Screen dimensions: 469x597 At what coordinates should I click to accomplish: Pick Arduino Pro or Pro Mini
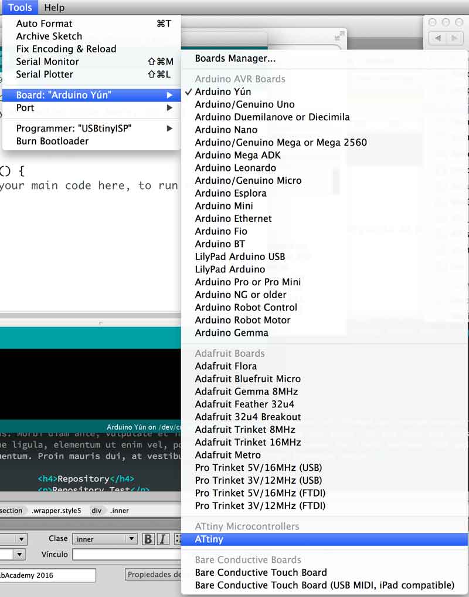click(x=324, y=282)
